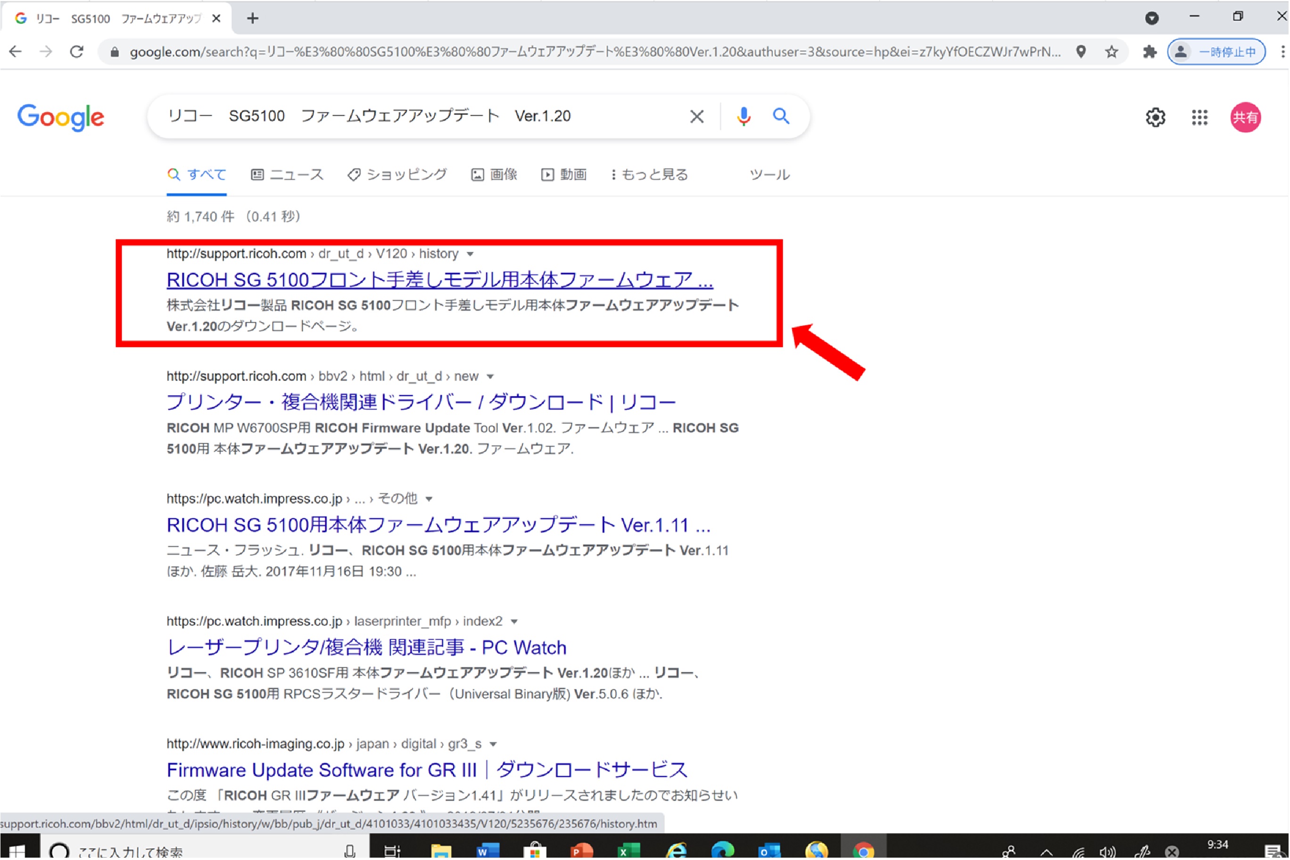Open Firmware Update Software for GR III result
The height and width of the screenshot is (860, 1290).
427,770
